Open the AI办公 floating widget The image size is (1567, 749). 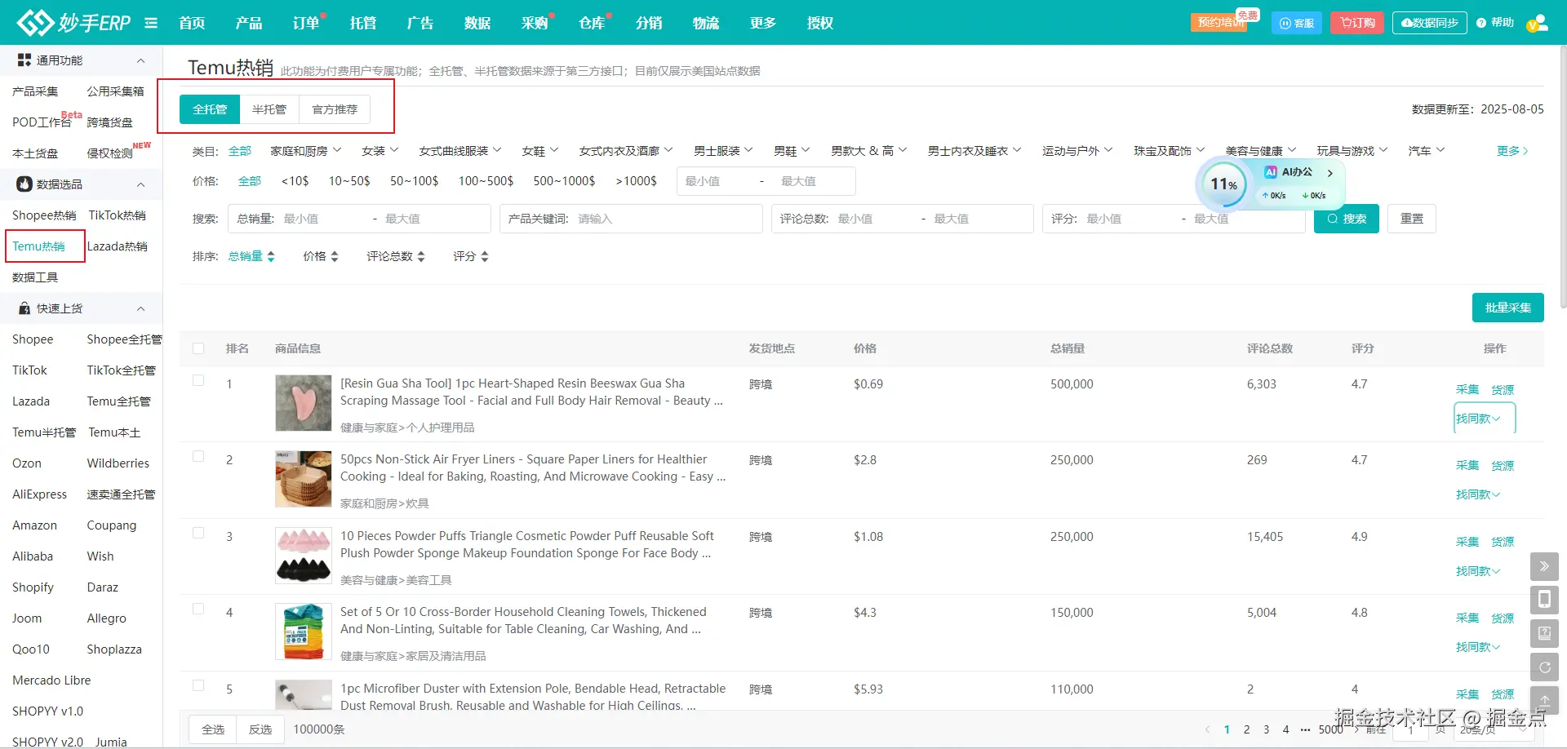(1298, 172)
